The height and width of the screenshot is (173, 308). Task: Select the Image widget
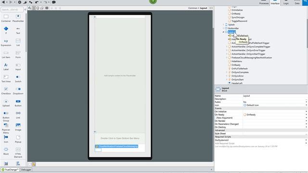(18, 127)
